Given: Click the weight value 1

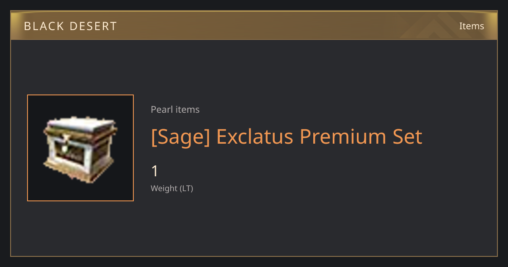Looking at the screenshot, I should (x=155, y=171).
